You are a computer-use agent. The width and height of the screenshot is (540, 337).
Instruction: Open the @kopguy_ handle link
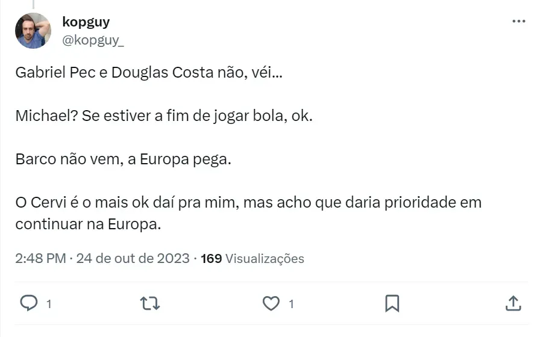[x=93, y=40]
